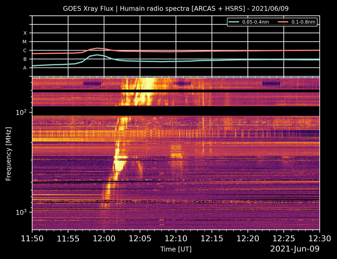Click the C flare class label
The height and width of the screenshot is (259, 337).
(x=25, y=51)
